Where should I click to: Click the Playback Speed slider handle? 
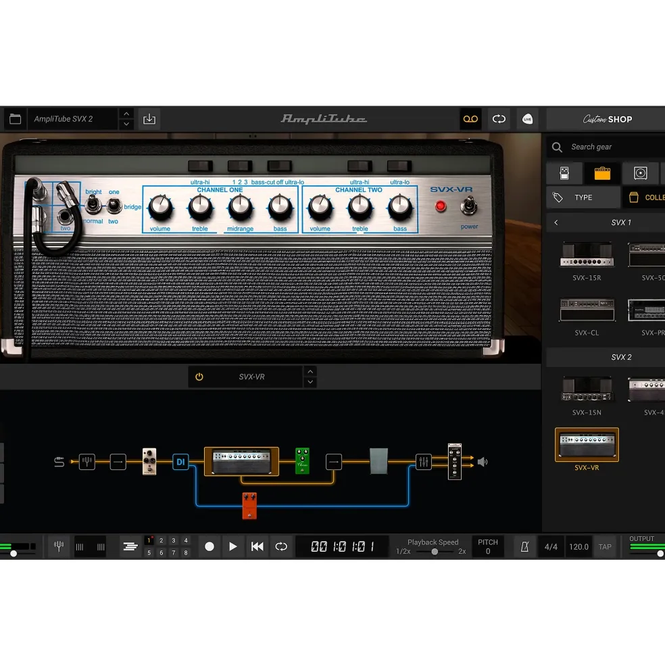[x=435, y=552]
